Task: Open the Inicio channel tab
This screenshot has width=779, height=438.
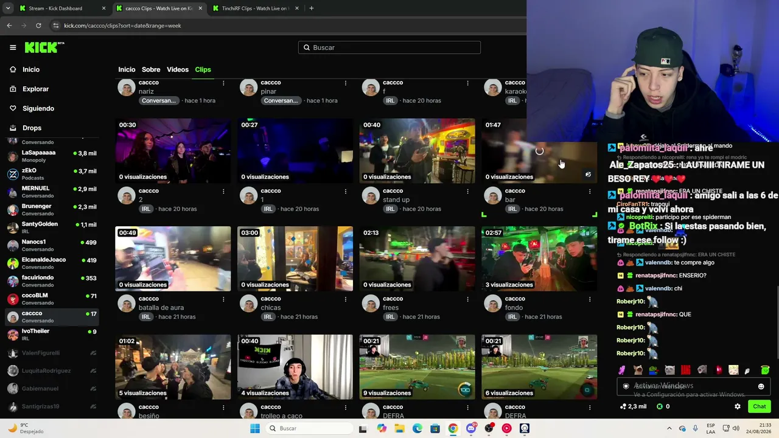Action: tap(127, 69)
